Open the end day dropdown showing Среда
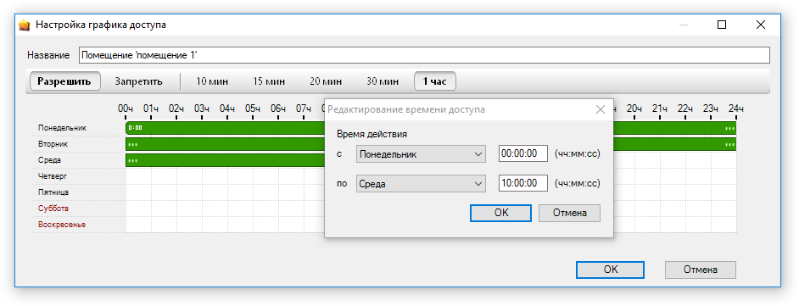The height and width of the screenshot is (306, 799). pyautogui.click(x=421, y=184)
